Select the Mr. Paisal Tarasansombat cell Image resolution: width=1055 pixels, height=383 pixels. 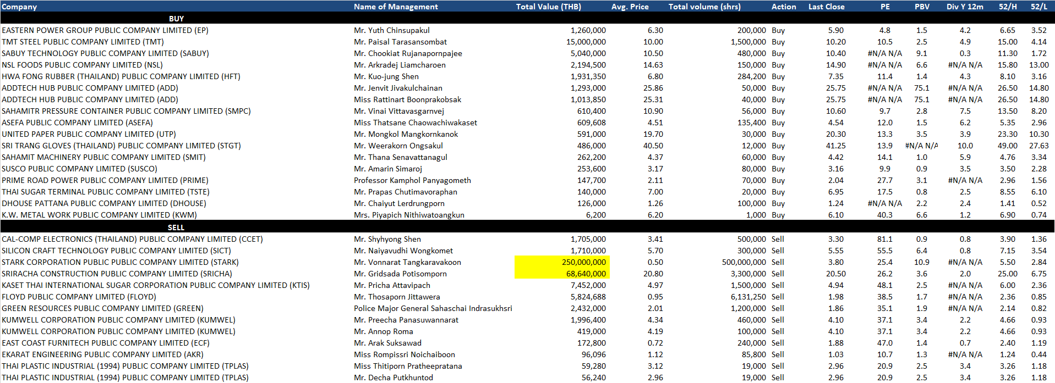[400, 42]
